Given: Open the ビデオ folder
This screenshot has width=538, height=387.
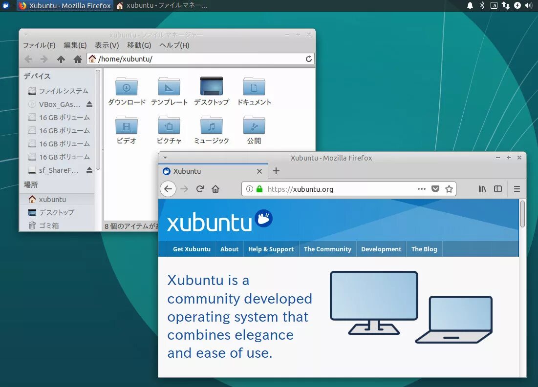Looking at the screenshot, I should coord(127,130).
